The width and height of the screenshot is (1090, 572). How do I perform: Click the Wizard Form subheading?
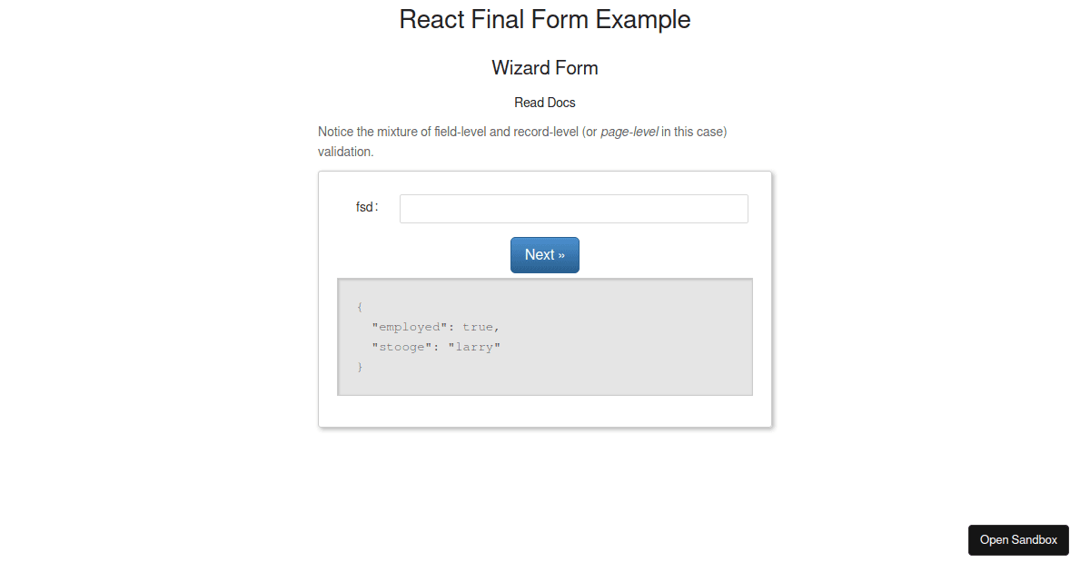(545, 68)
